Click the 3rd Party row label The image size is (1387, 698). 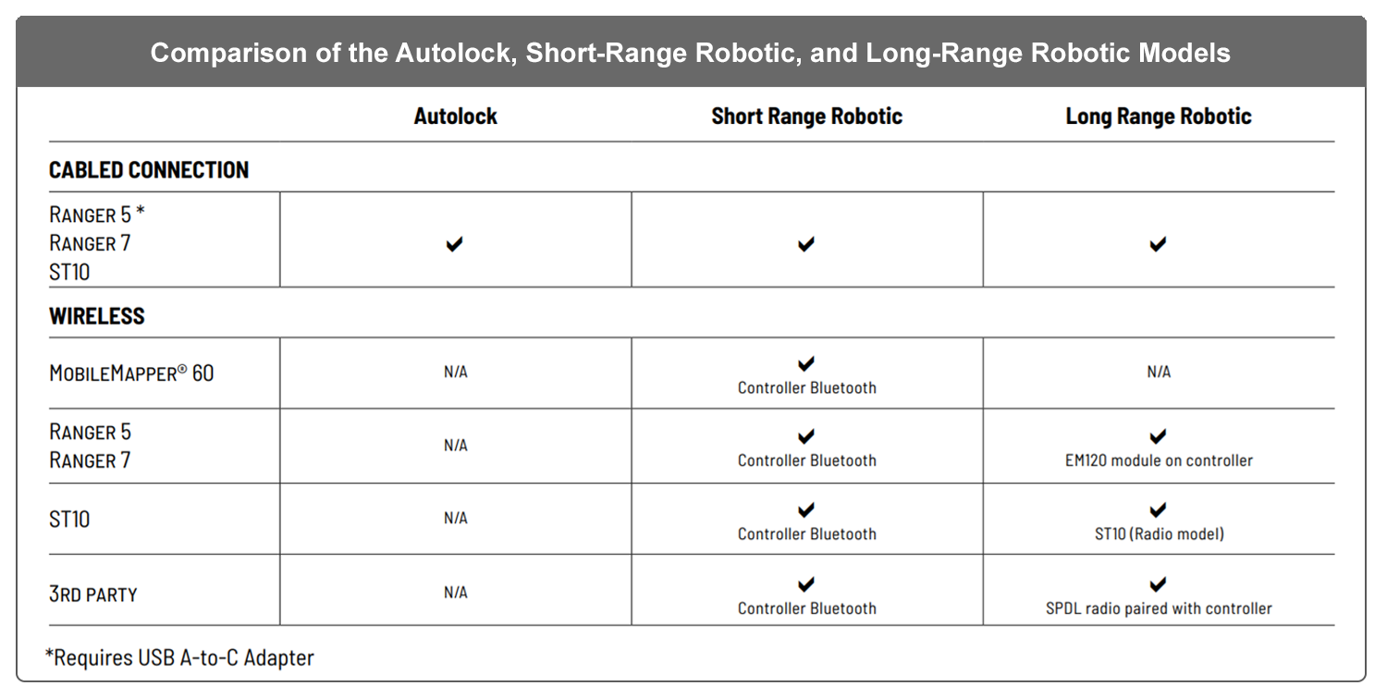(x=93, y=594)
